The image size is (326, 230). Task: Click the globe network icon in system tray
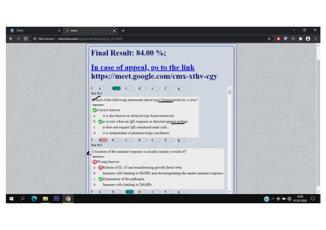pos(289,199)
